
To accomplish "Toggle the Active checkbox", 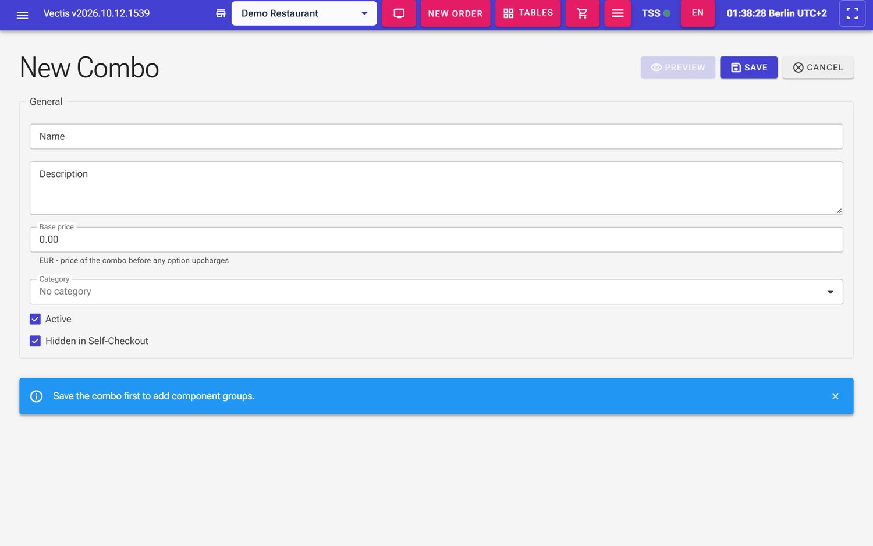I will 36,319.
